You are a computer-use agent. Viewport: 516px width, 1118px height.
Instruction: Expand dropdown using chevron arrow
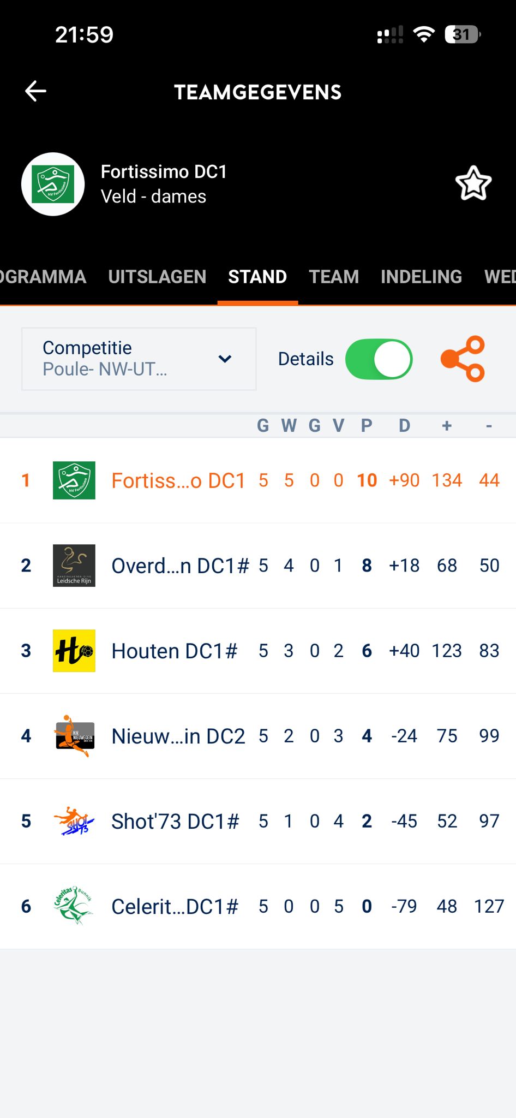225,359
